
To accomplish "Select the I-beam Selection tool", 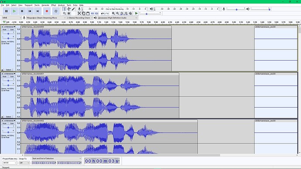I will click(65, 9).
